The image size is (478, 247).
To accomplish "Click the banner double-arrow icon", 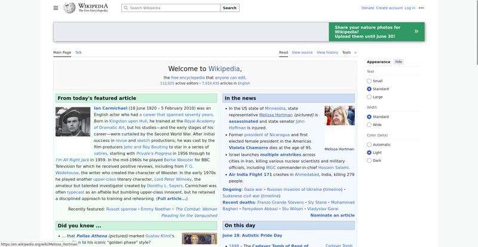I will [416, 32].
